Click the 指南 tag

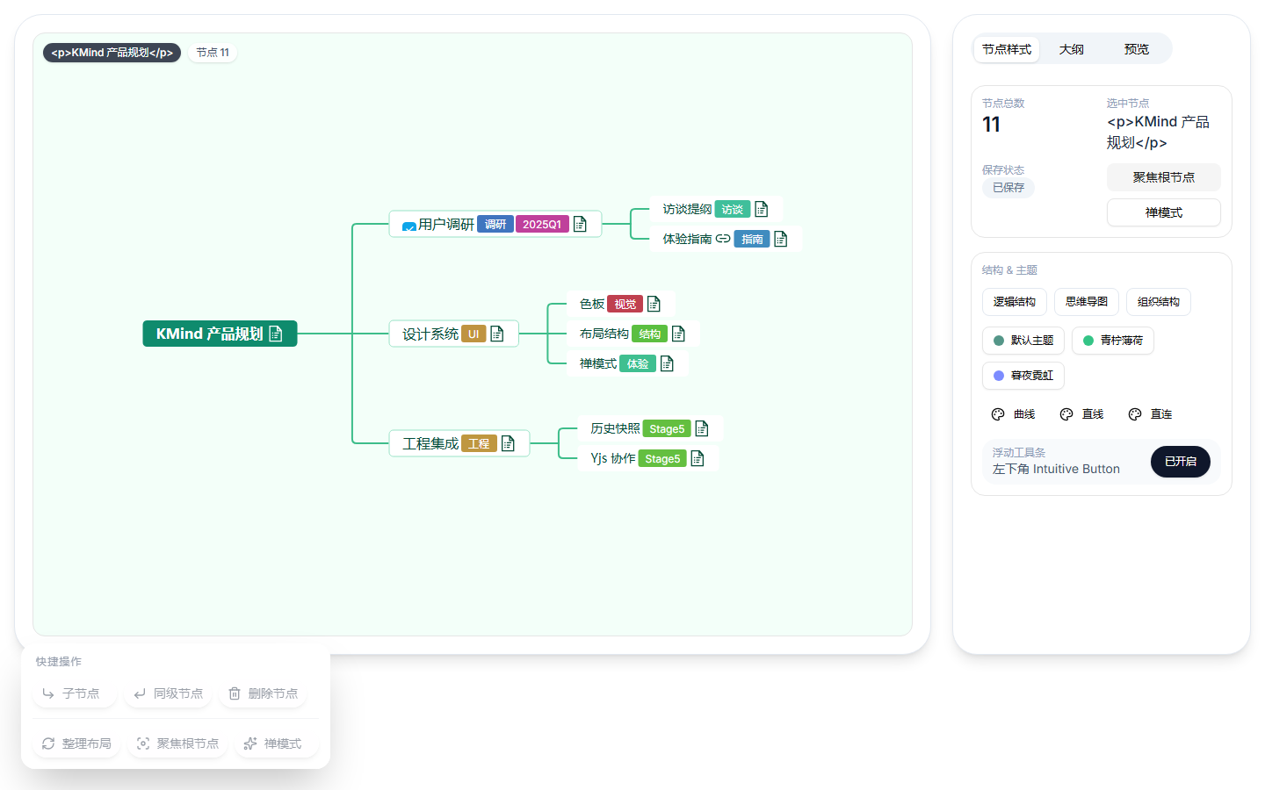pos(752,239)
